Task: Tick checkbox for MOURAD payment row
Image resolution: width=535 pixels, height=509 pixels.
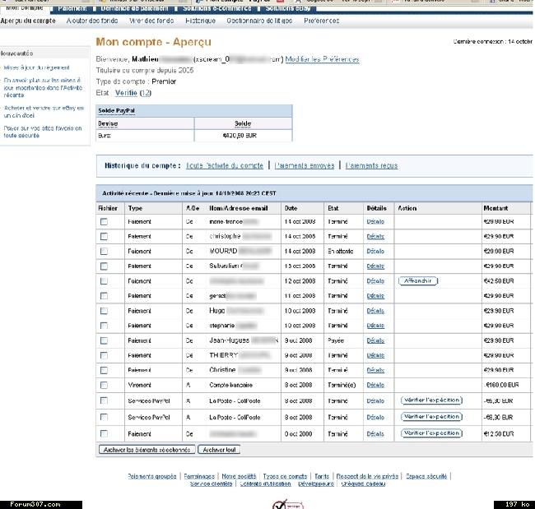Action: [104, 252]
